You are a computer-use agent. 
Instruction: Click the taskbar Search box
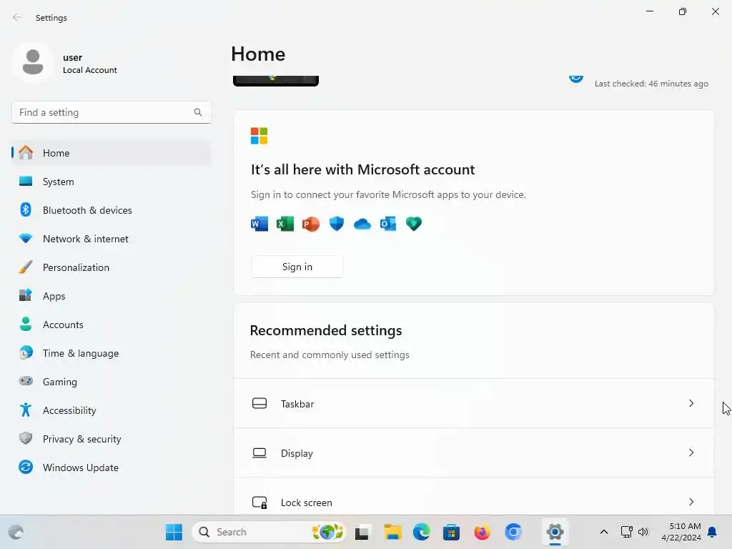click(x=269, y=532)
